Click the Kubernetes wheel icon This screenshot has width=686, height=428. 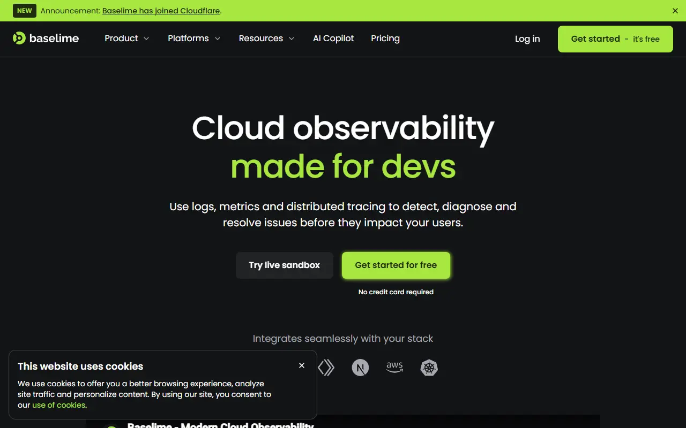click(429, 368)
